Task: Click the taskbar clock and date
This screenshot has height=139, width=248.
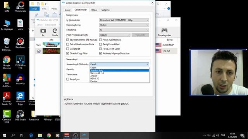Action: [x=232, y=135]
